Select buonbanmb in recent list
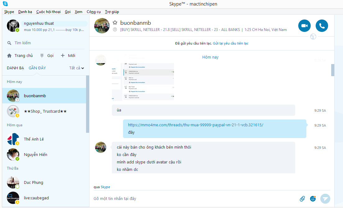Viewport: 343px width, 208px height. (x=44, y=96)
